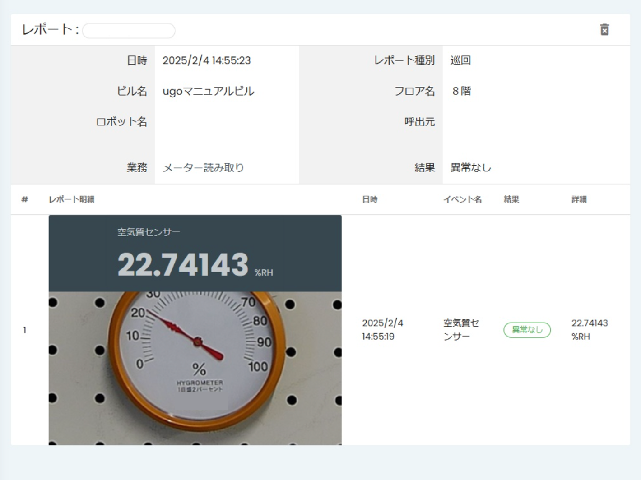Select row number 1 in table

pos(25,330)
